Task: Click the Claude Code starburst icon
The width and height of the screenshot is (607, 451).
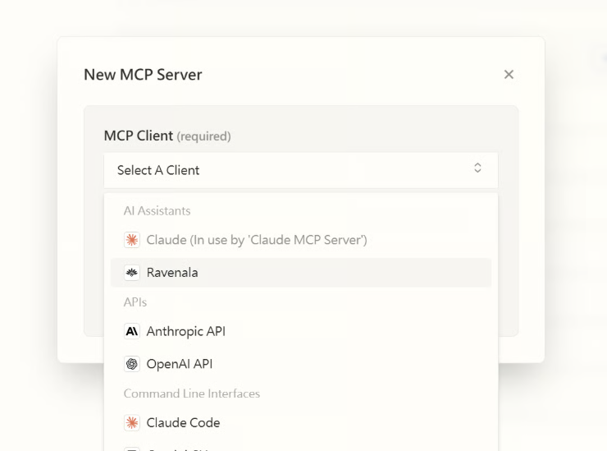Action: coord(131,423)
